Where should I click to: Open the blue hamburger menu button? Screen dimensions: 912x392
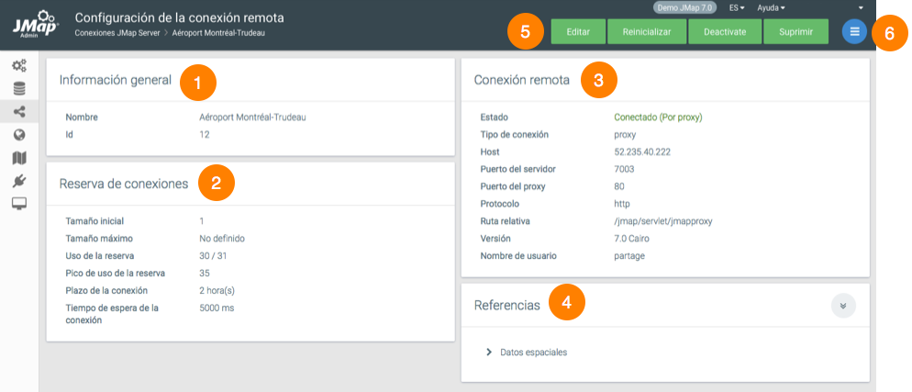[x=854, y=32]
